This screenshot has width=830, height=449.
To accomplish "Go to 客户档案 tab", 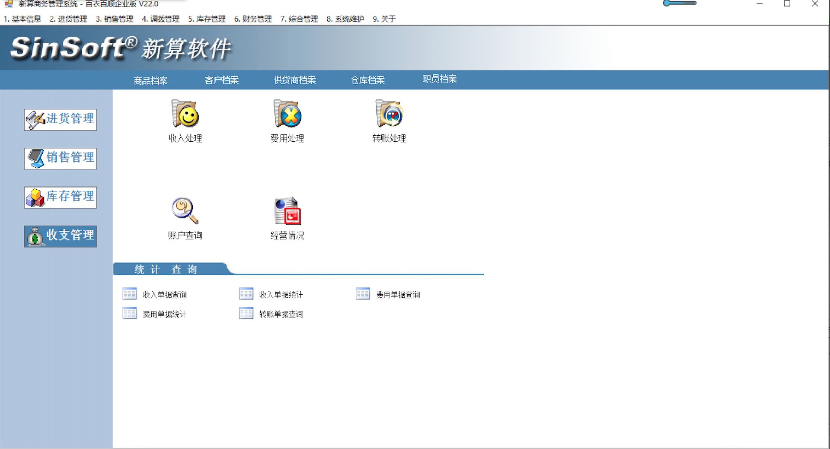I will [x=222, y=80].
